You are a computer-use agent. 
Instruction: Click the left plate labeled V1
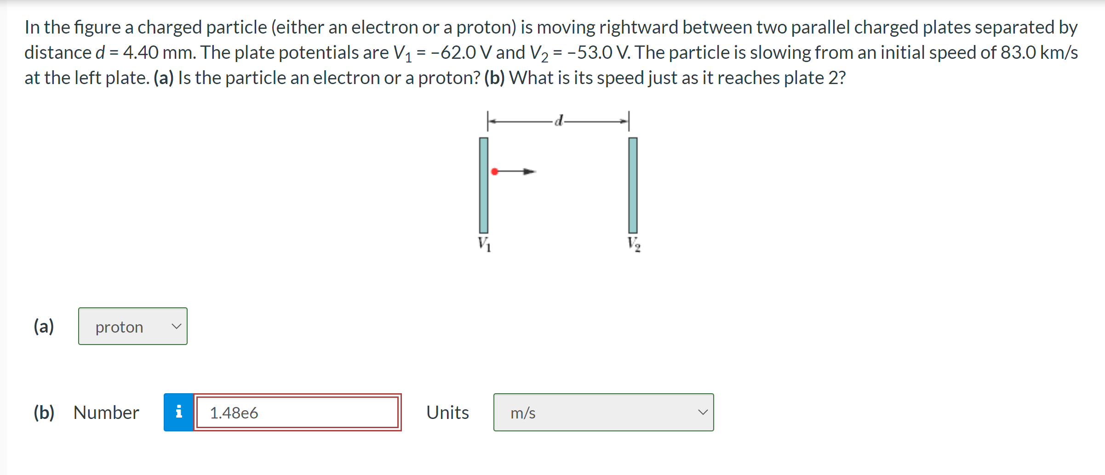click(484, 184)
